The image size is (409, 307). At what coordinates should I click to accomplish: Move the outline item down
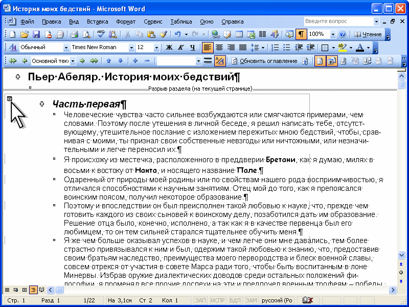tap(120, 61)
